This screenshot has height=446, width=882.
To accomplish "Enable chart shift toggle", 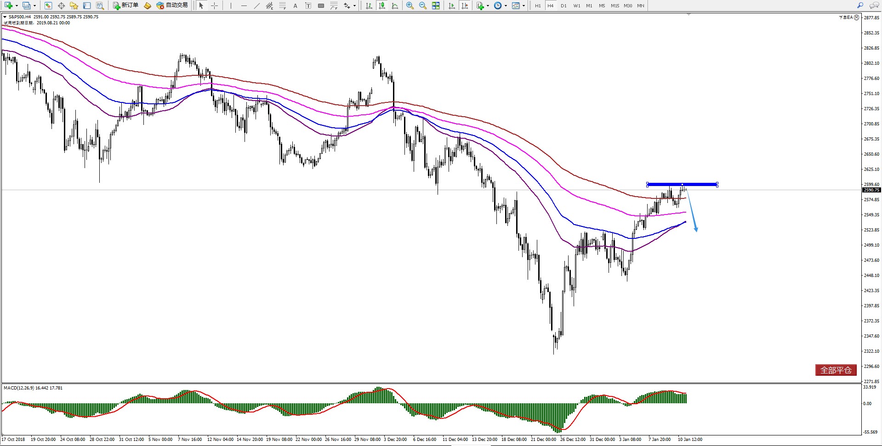I will (x=465, y=6).
